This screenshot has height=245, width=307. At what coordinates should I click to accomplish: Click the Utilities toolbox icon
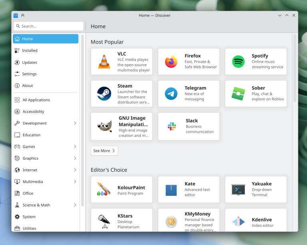pyautogui.click(x=17, y=228)
